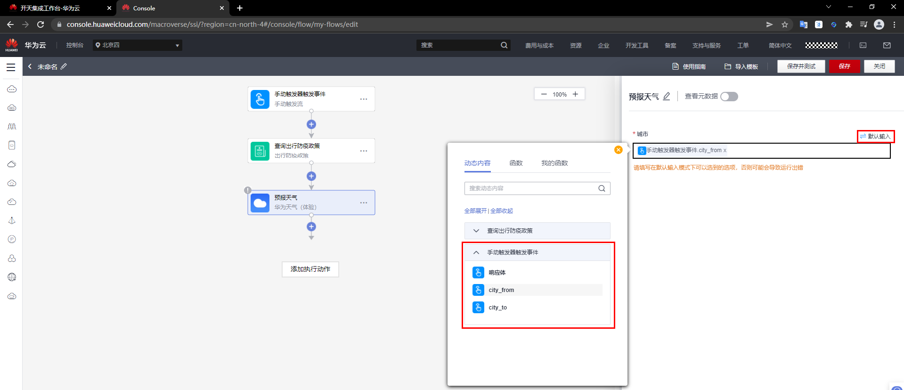This screenshot has height=390, width=904.
Task: Open the 备案 menu
Action: point(670,45)
